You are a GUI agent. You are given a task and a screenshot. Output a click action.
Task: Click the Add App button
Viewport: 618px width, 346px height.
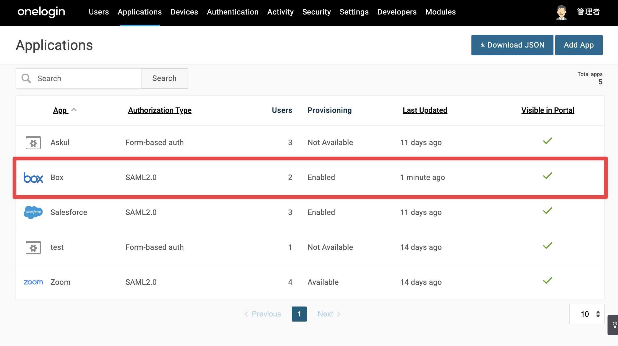pos(579,45)
